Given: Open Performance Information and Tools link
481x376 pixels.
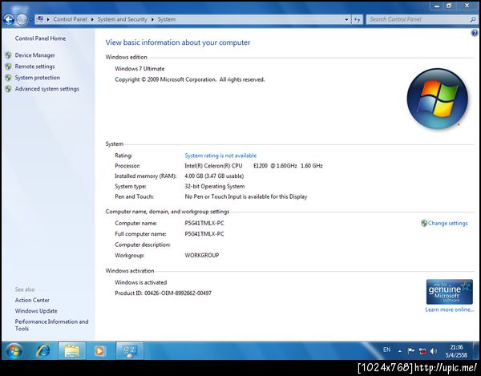Looking at the screenshot, I should click(51, 325).
